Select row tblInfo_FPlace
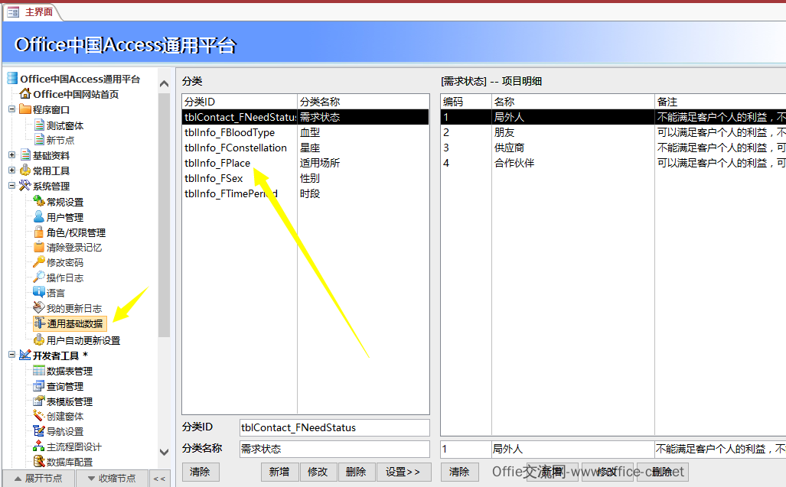This screenshot has width=786, height=487. [x=305, y=163]
